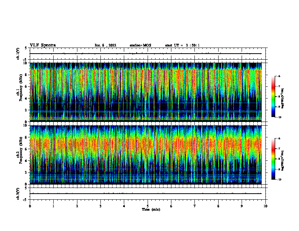Click the time axis tick label "8"
Viewport: 299px width, 231px height.
[x=218, y=206]
